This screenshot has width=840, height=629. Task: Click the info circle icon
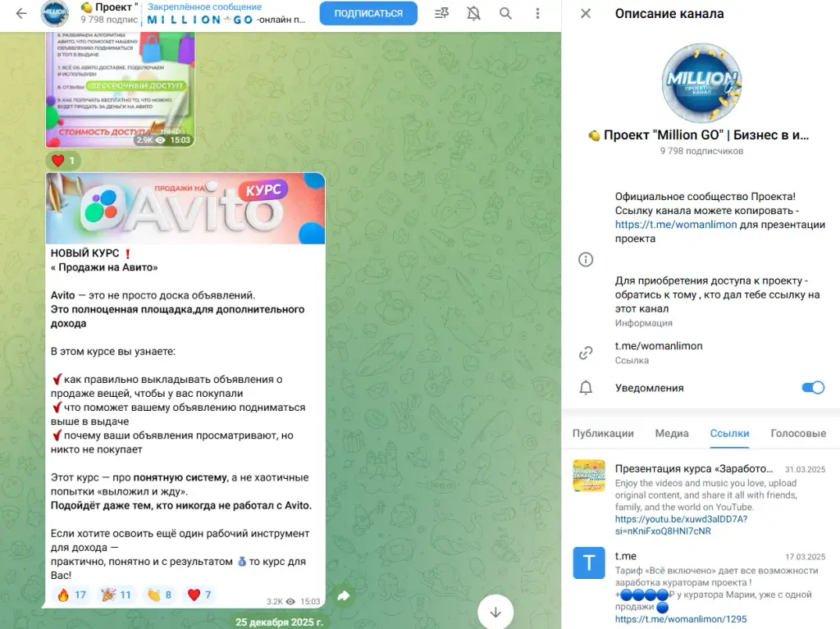point(586,260)
